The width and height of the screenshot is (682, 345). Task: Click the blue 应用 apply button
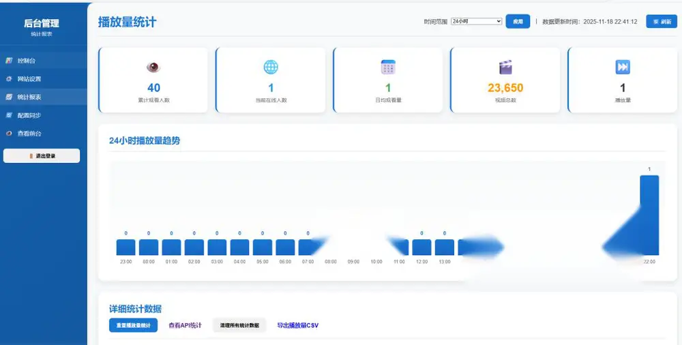click(518, 21)
